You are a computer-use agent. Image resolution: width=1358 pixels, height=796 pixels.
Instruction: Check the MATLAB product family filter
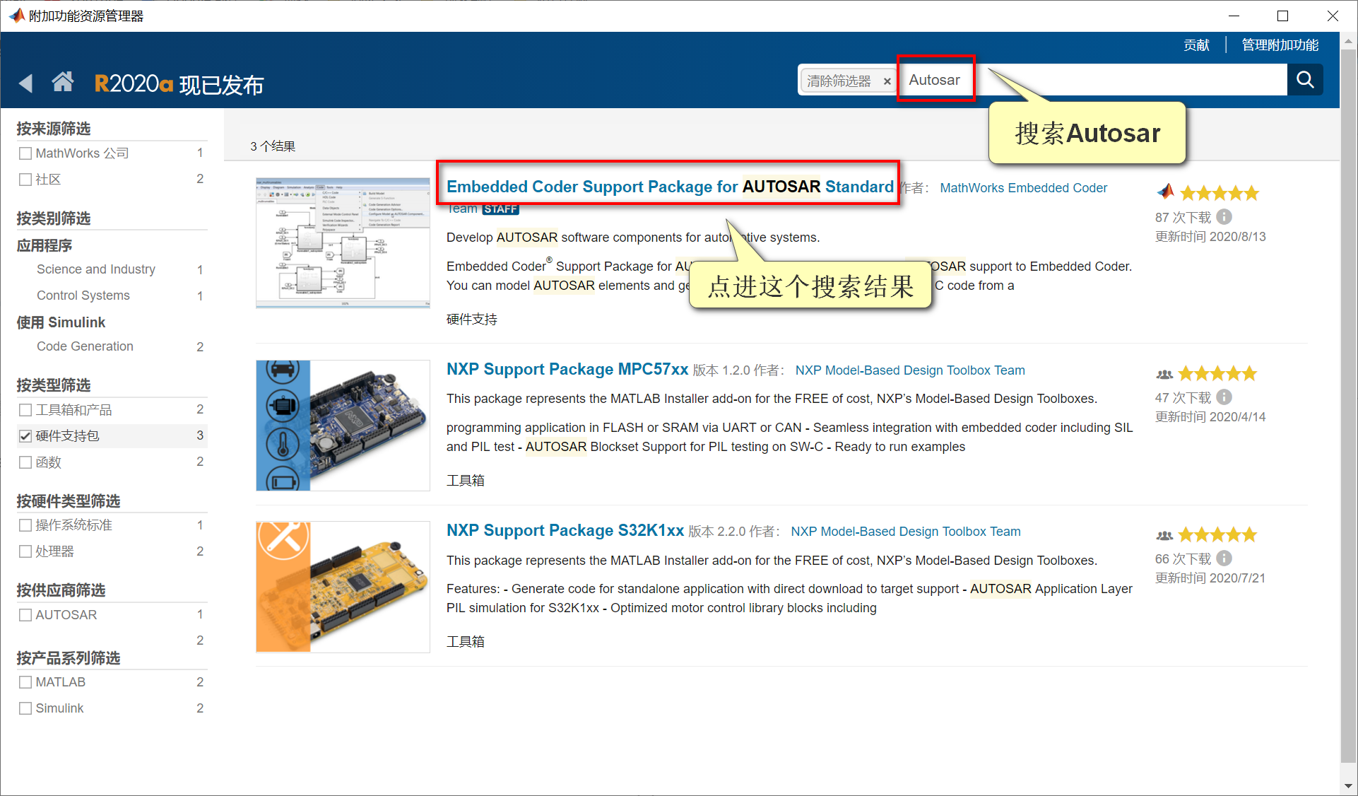(25, 682)
